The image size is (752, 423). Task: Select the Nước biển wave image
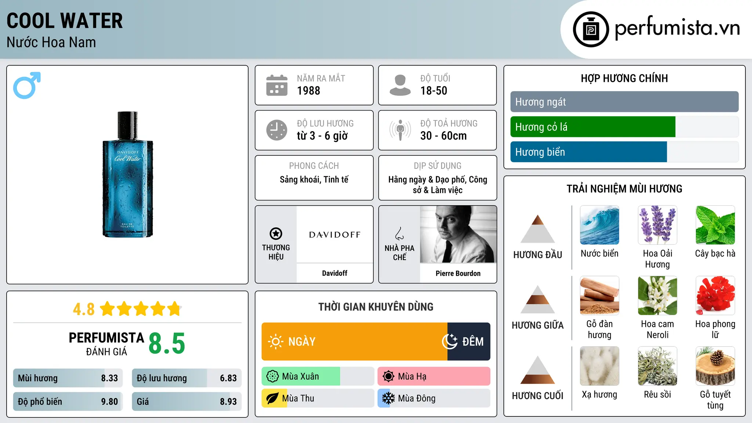(600, 225)
